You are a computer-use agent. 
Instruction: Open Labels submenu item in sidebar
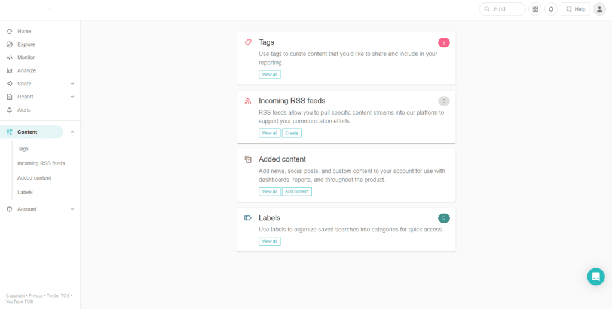pos(25,193)
